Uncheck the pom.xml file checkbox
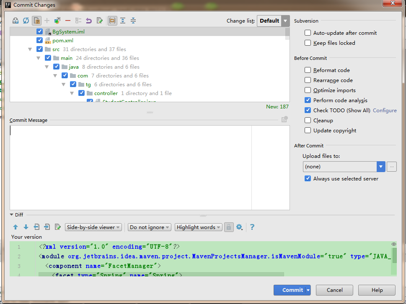The width and height of the screenshot is (406, 304). click(39, 40)
